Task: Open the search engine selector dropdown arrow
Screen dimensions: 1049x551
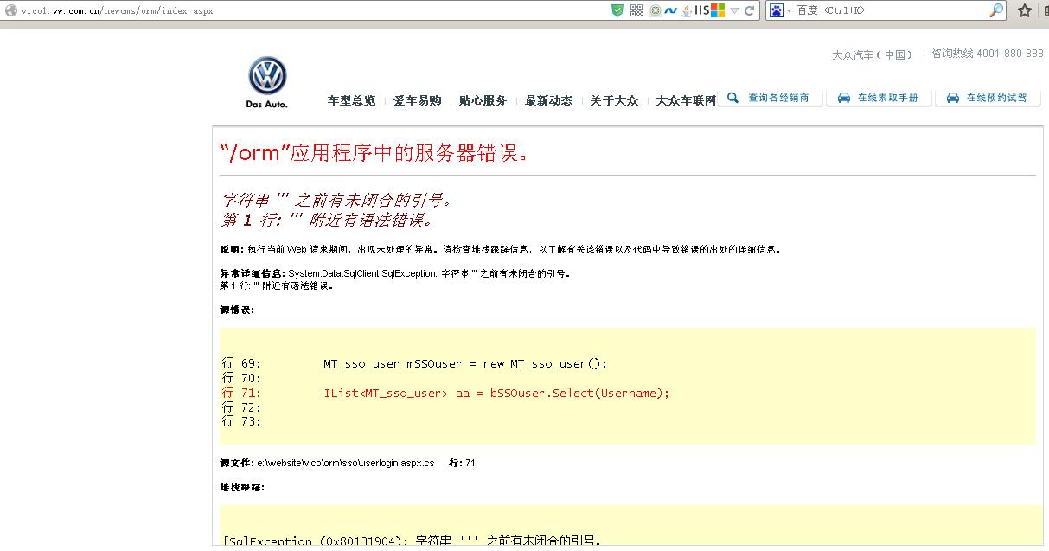Action: coord(789,10)
